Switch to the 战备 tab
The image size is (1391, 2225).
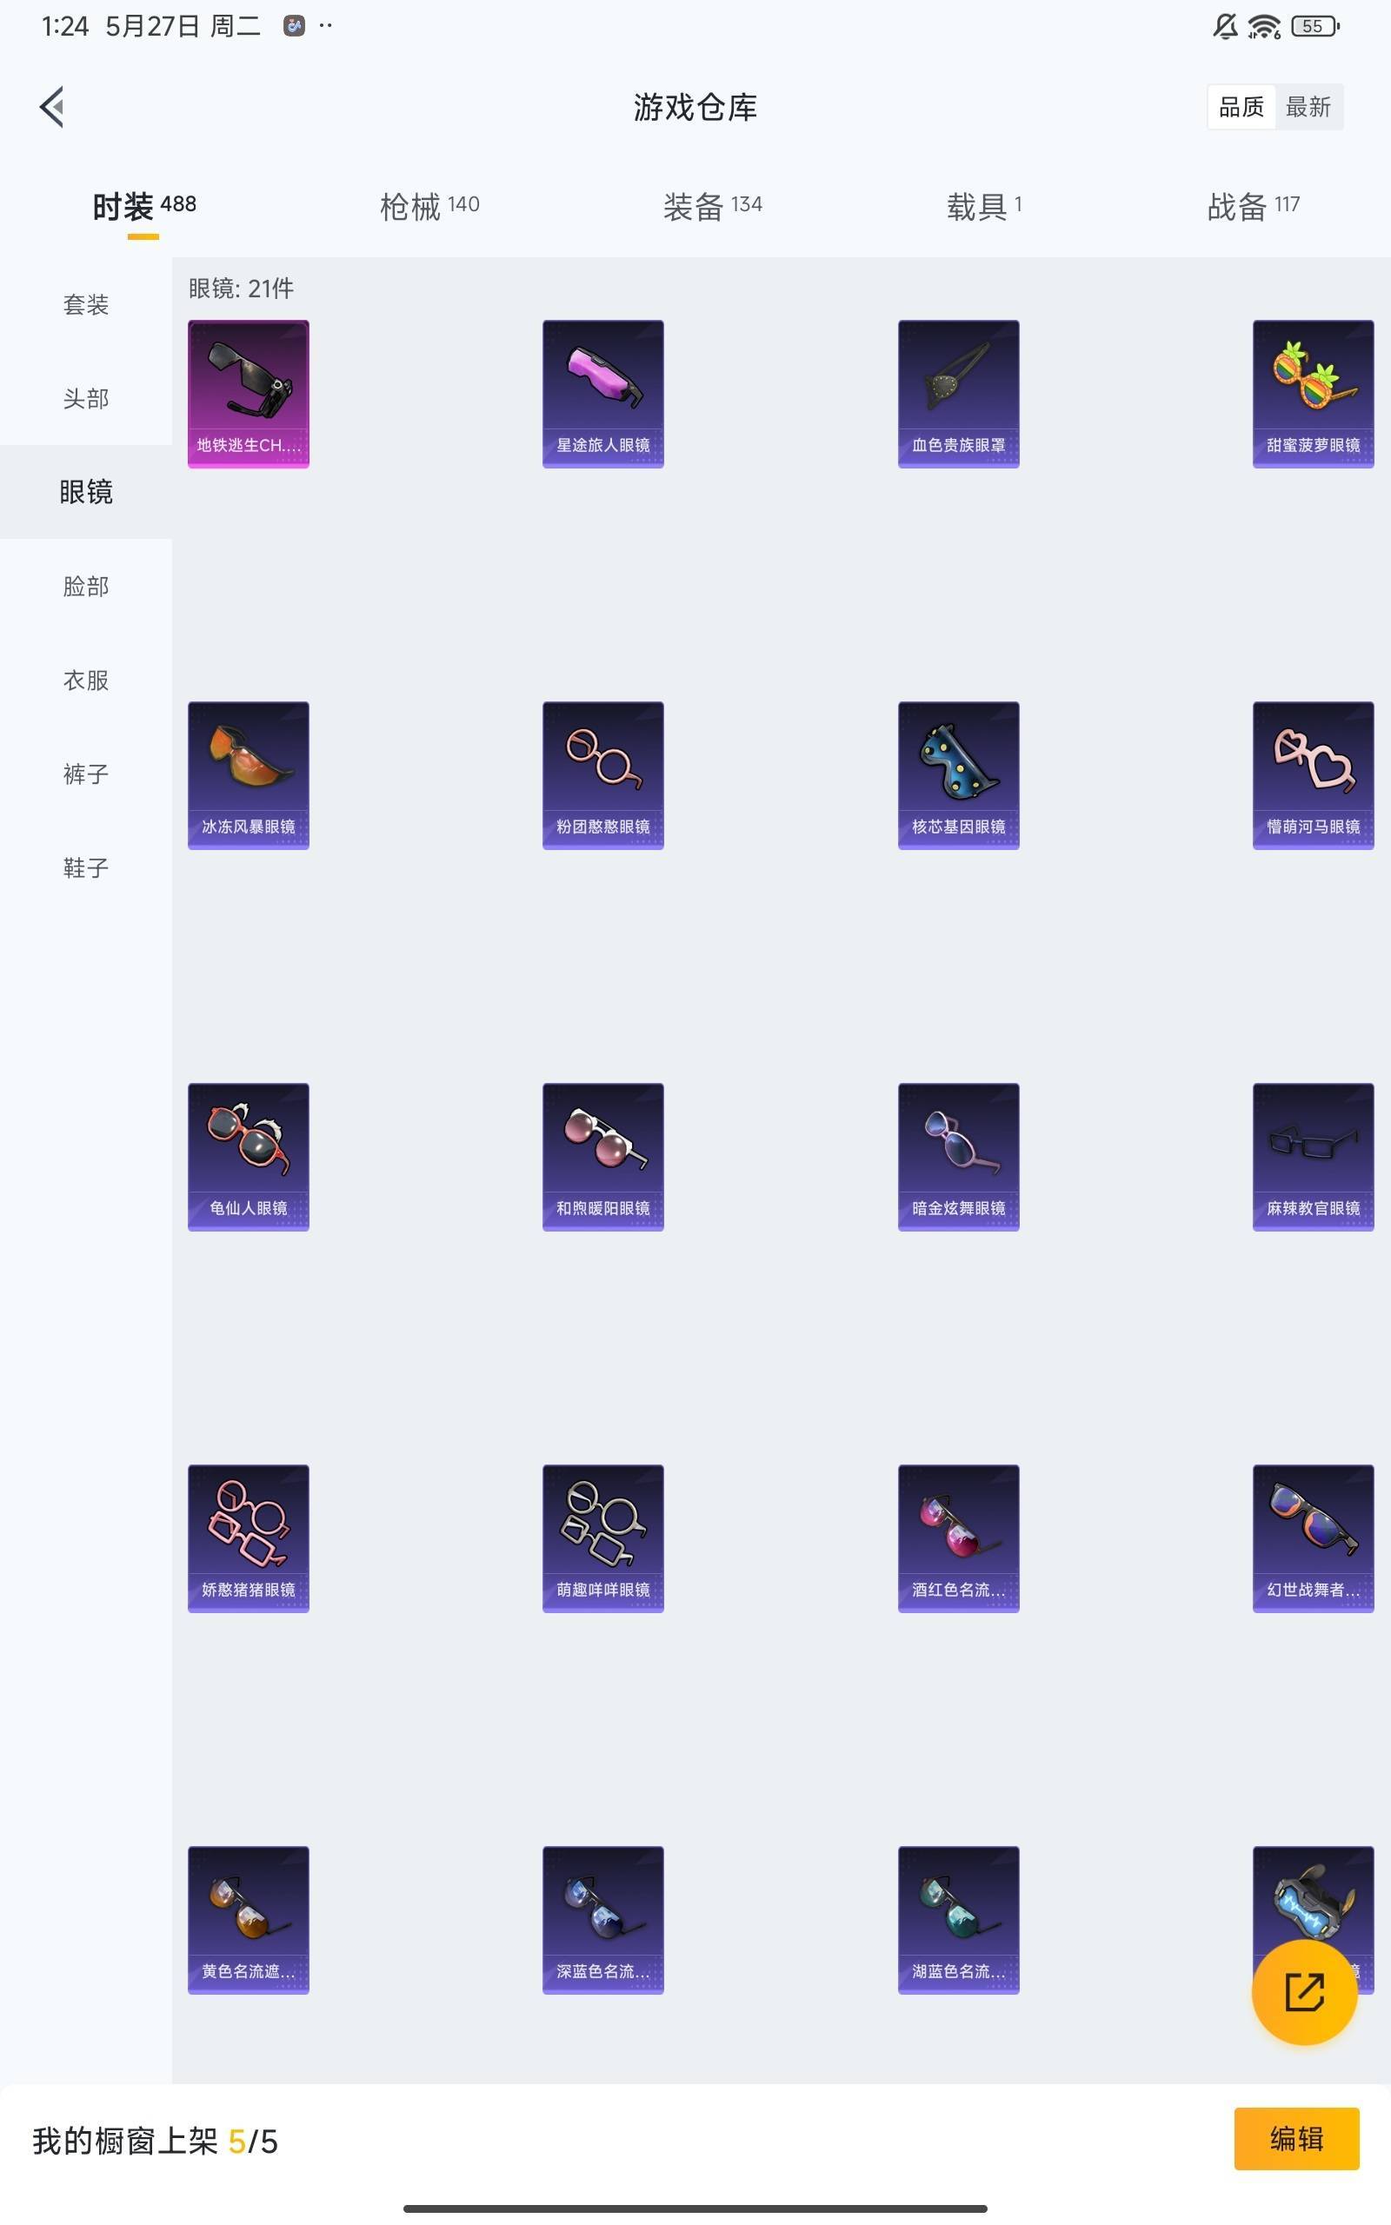[1252, 207]
